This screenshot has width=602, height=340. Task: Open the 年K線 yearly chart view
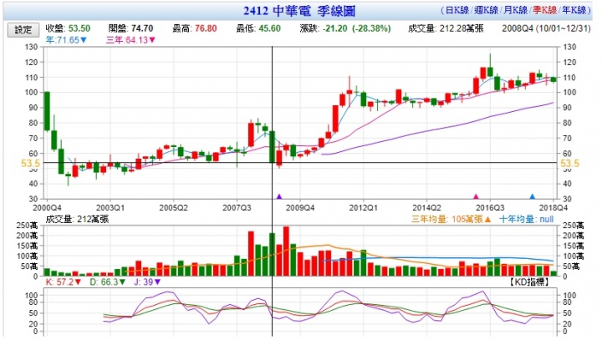(574, 10)
